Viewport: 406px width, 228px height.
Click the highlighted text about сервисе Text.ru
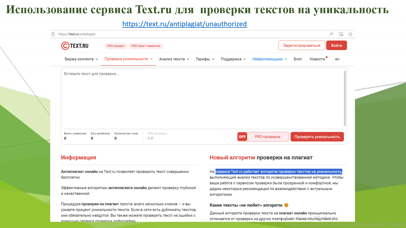279,172
